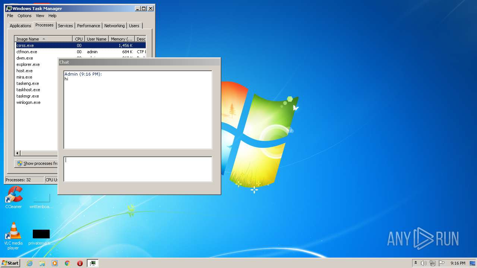The width and height of the screenshot is (477, 268).
Task: Maximize the Task Manager window
Action: pyautogui.click(x=144, y=8)
